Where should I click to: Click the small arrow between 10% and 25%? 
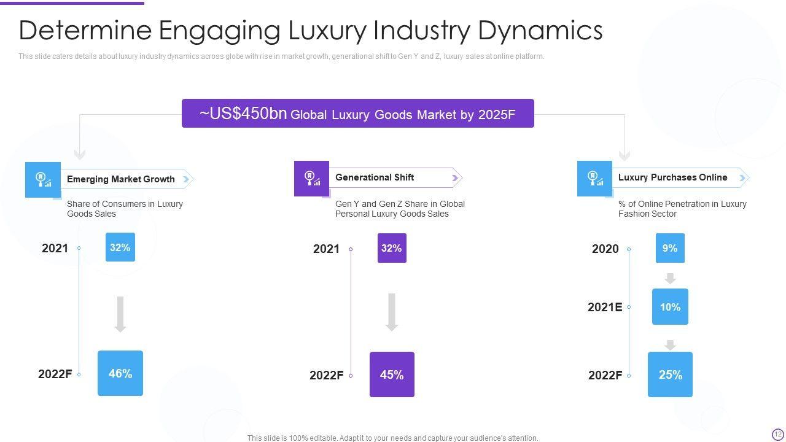coord(670,345)
